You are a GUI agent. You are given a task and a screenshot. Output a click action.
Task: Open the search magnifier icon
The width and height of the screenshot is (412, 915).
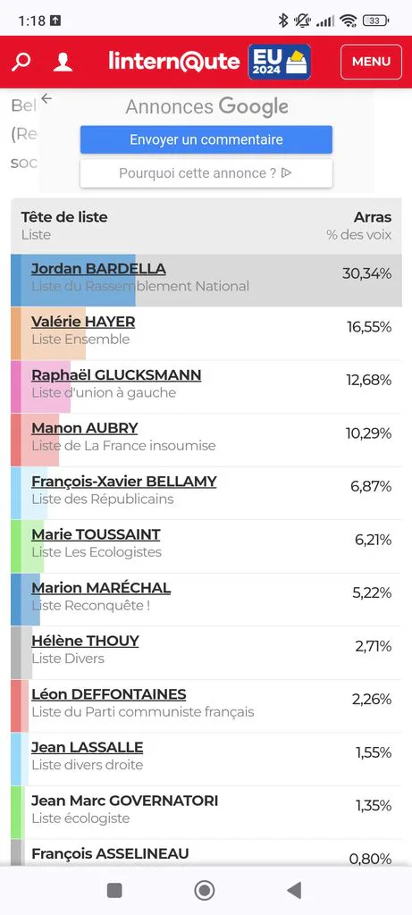tap(21, 62)
